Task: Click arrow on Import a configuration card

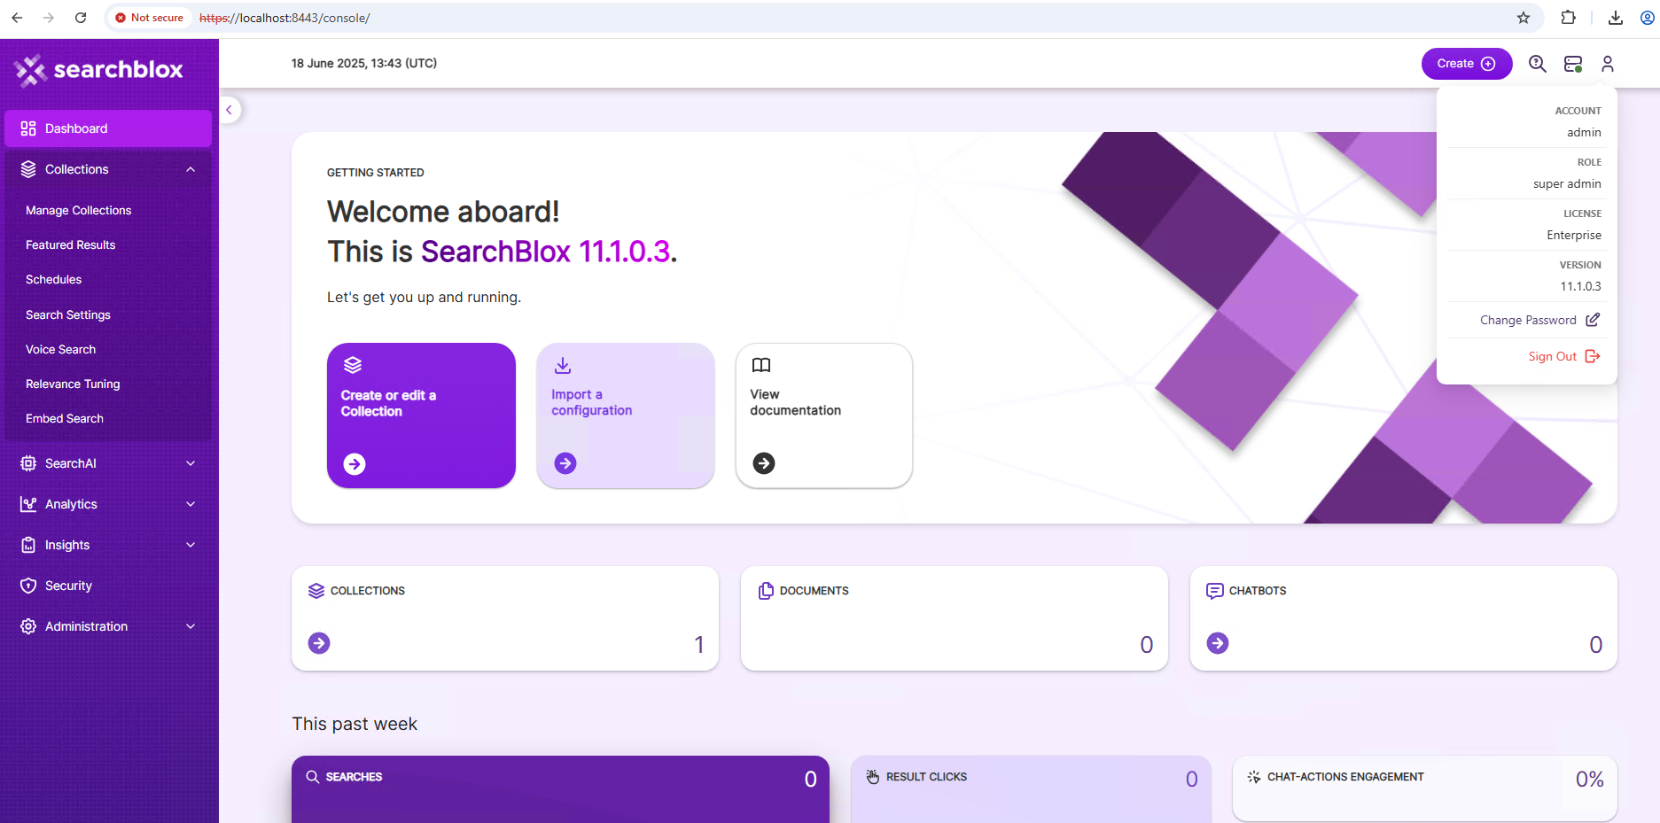Action: [x=565, y=463]
